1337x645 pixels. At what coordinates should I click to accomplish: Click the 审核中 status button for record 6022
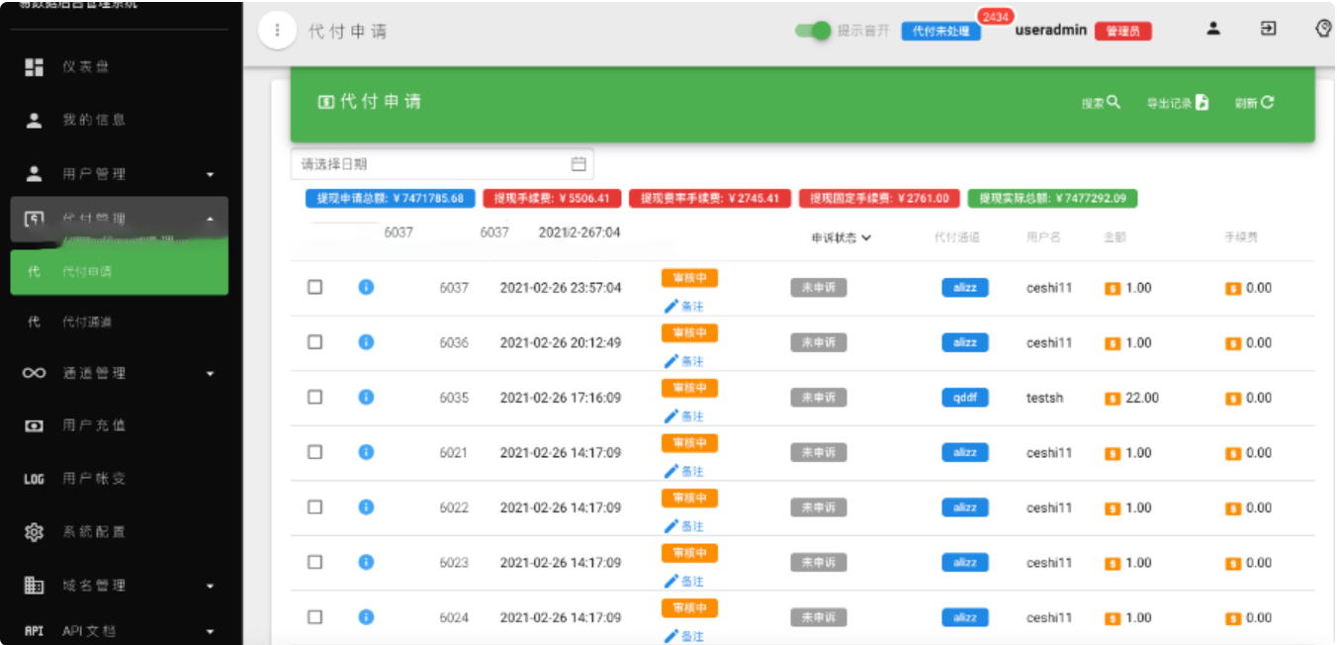(x=689, y=498)
